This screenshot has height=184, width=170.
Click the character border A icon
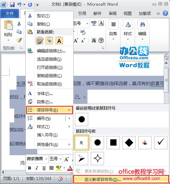101,23
